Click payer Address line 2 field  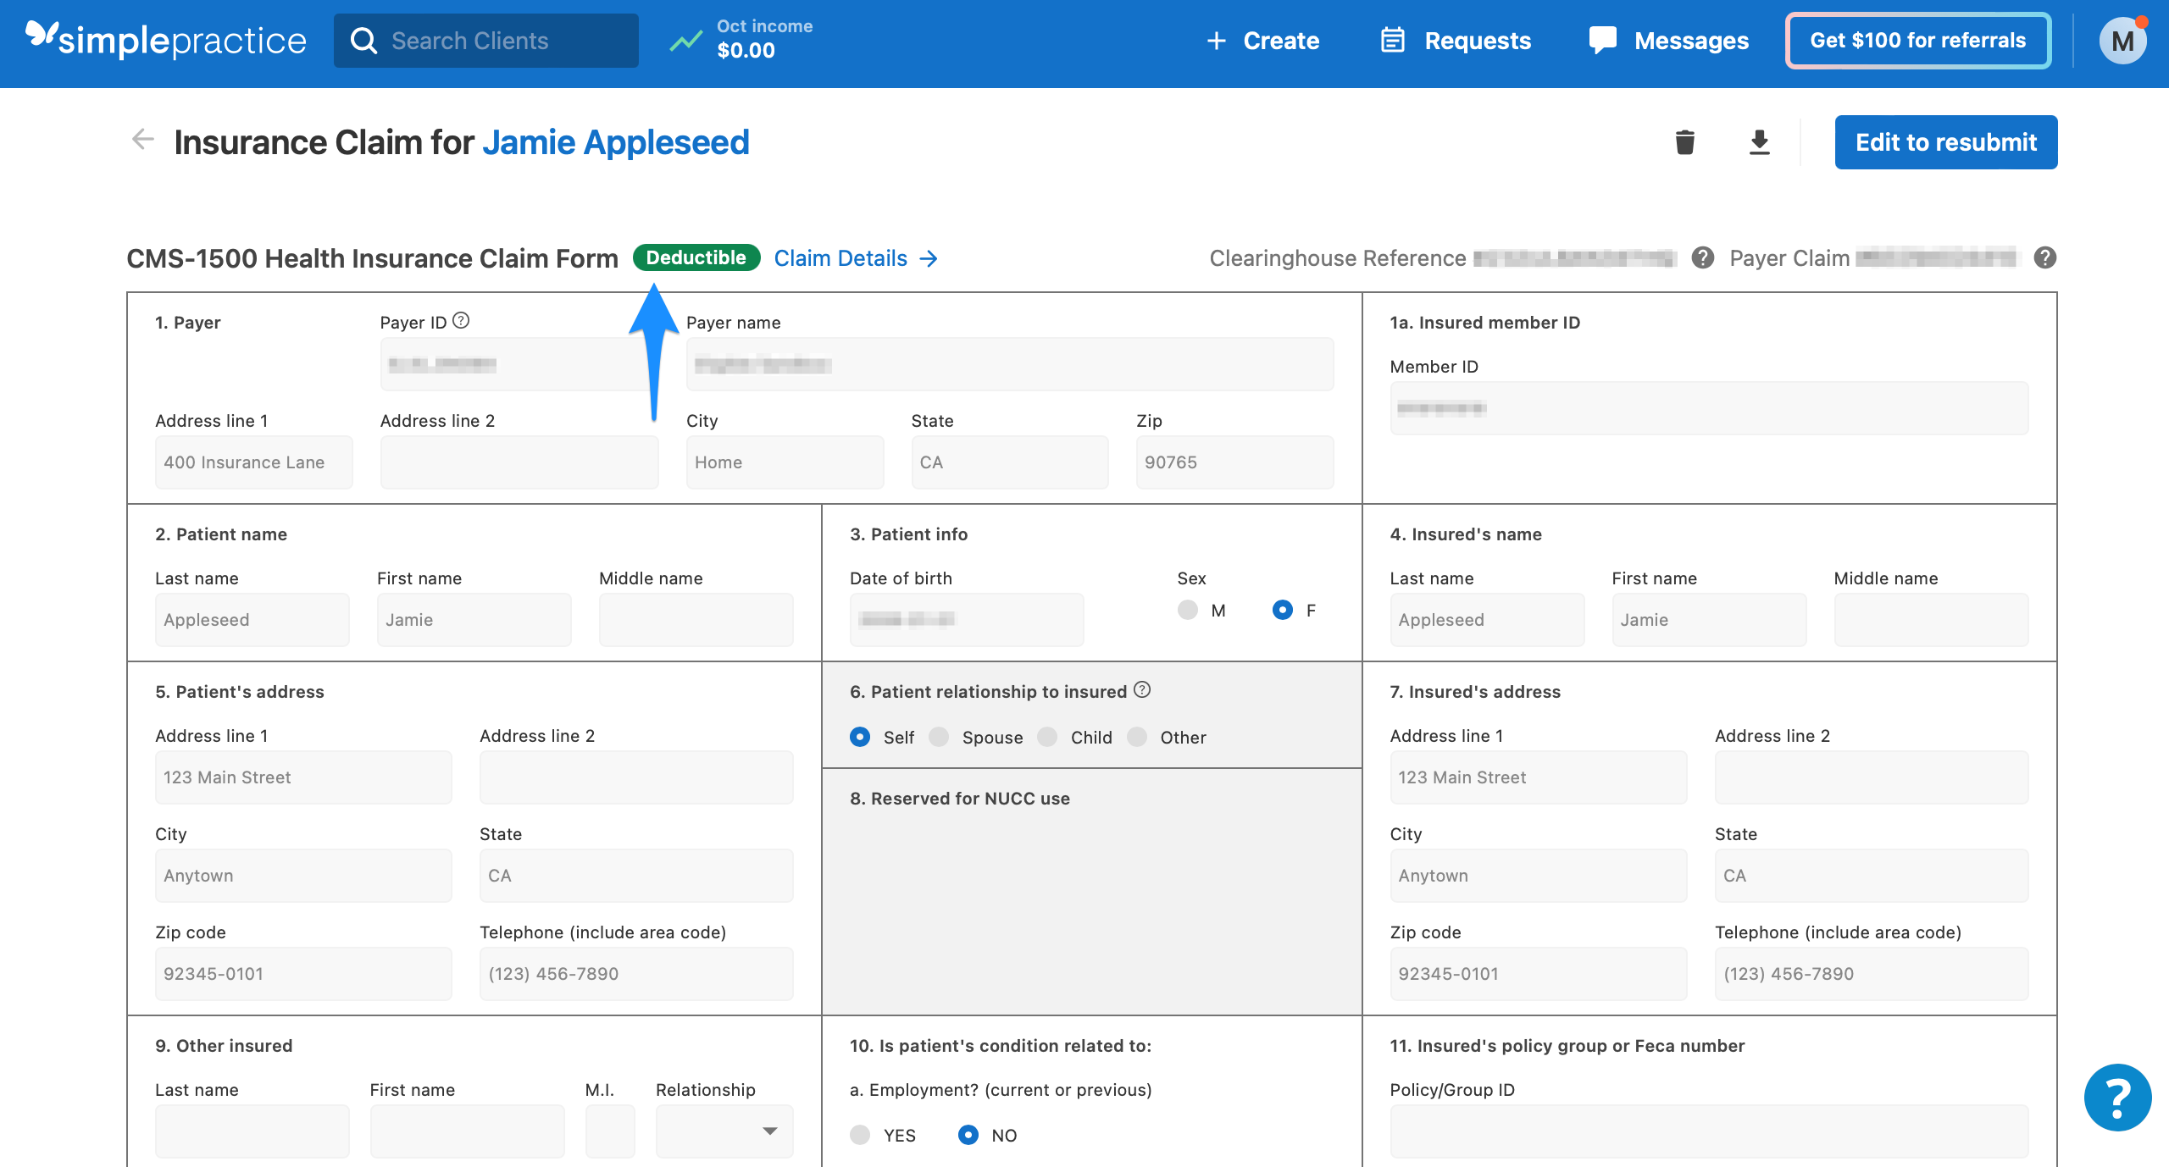[x=519, y=462]
